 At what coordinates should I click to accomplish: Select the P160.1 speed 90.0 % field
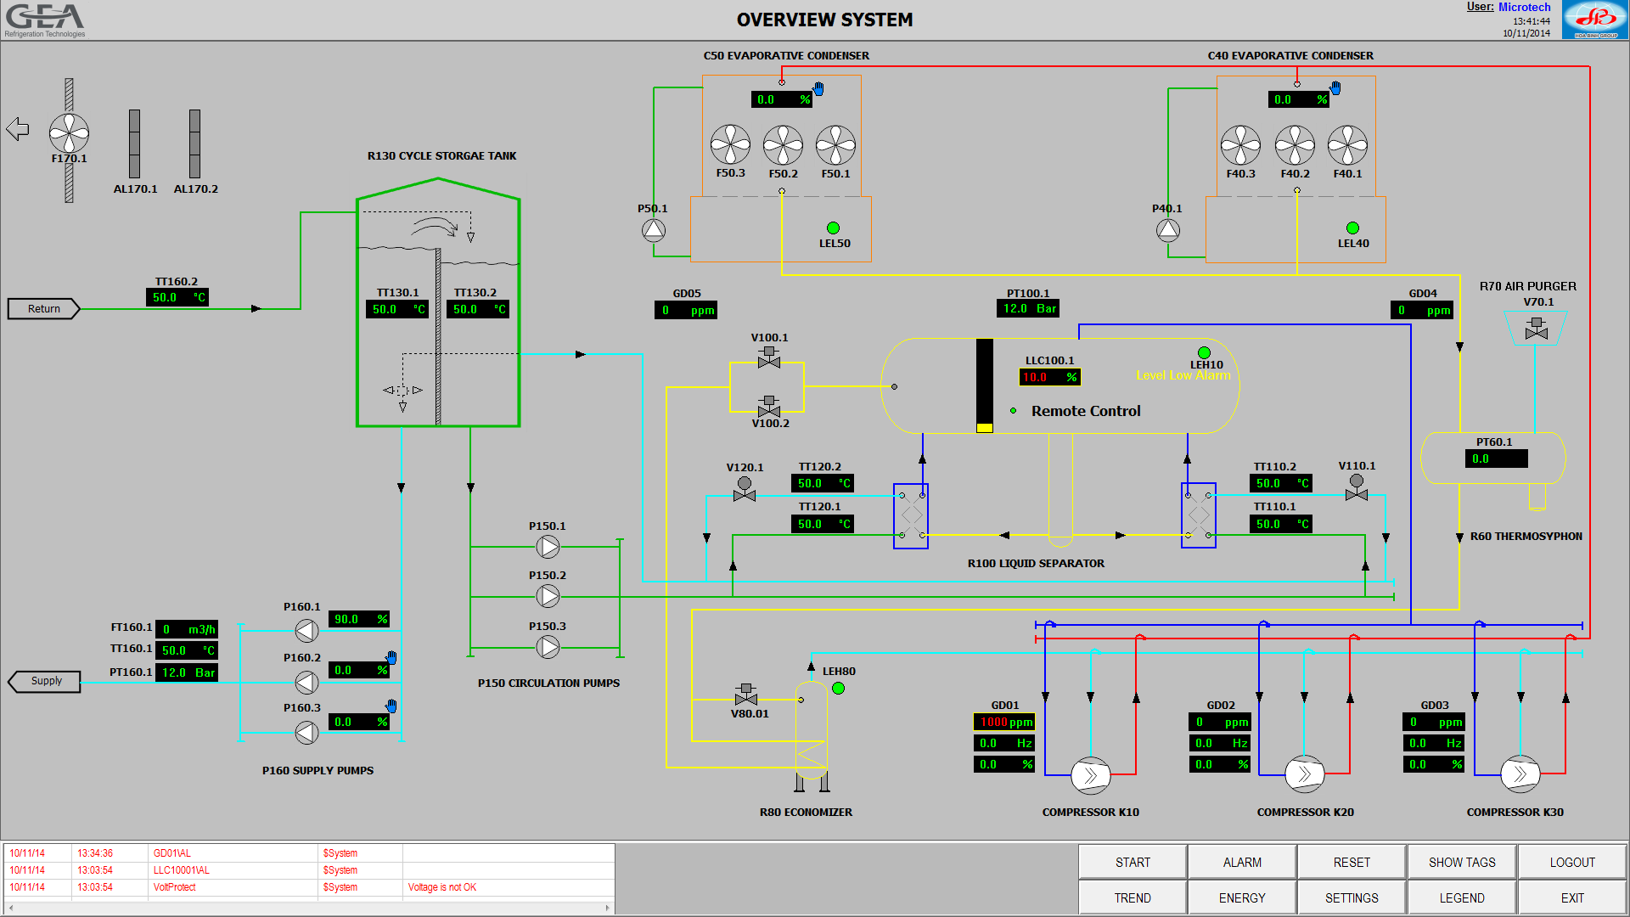coord(358,619)
